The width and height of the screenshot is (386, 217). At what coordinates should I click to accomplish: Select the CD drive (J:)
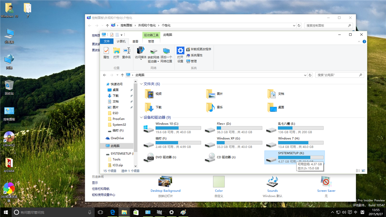pos(221,157)
